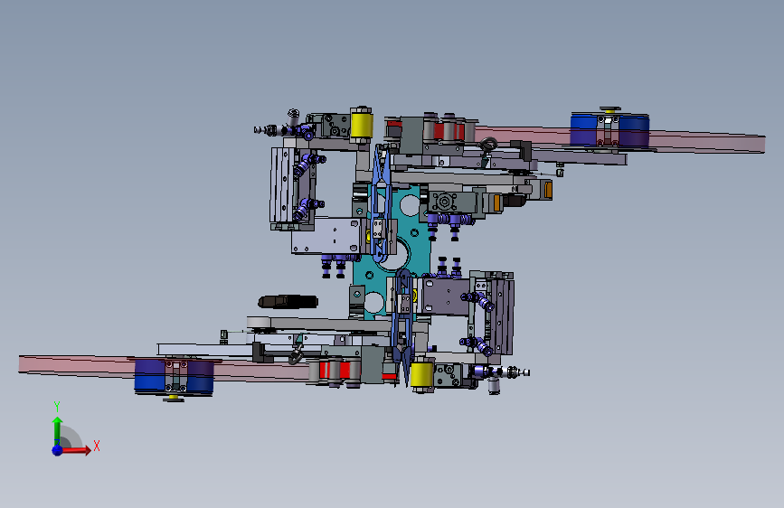Select the upper yellow roller in the assembly
Screen dimensions: 784x508
(362, 125)
